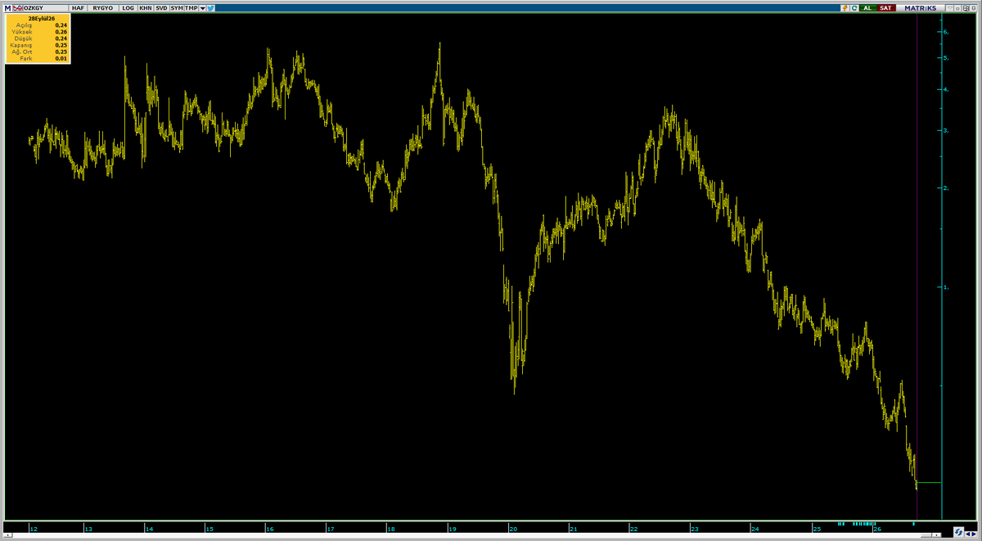Click the 6, level on price axis
982x541 pixels.
(945, 31)
